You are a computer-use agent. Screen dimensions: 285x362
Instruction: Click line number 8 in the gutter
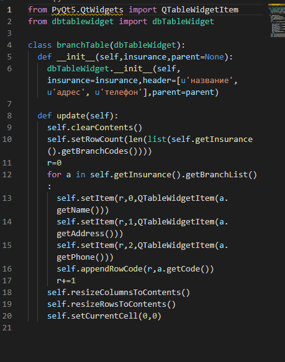[9, 116]
